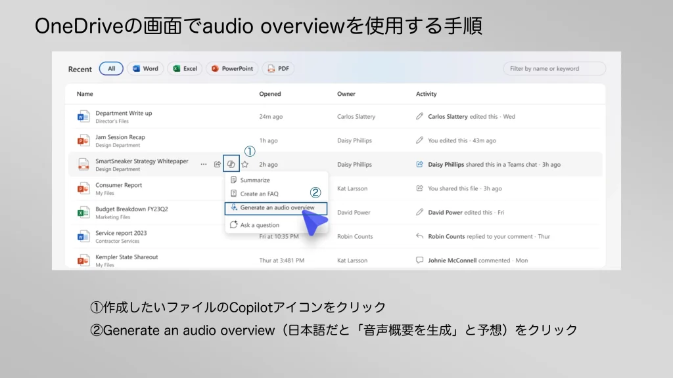
Task: Click share icon beside You shared this file
Action: (420, 188)
